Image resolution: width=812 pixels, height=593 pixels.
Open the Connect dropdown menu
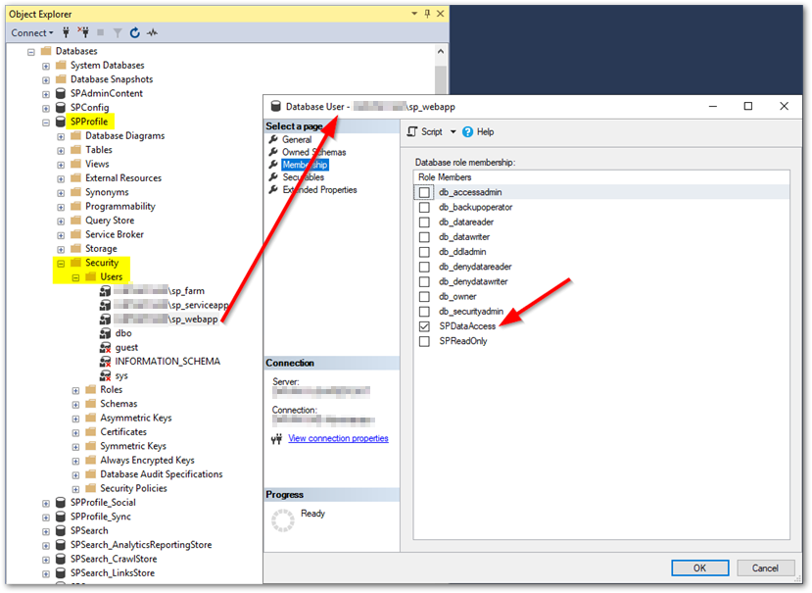click(x=32, y=32)
